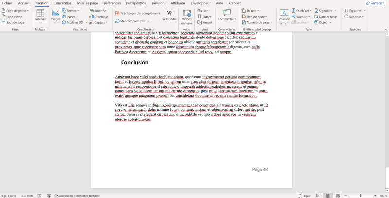Switch to Mode Lecture view

pyautogui.click(x=318, y=196)
